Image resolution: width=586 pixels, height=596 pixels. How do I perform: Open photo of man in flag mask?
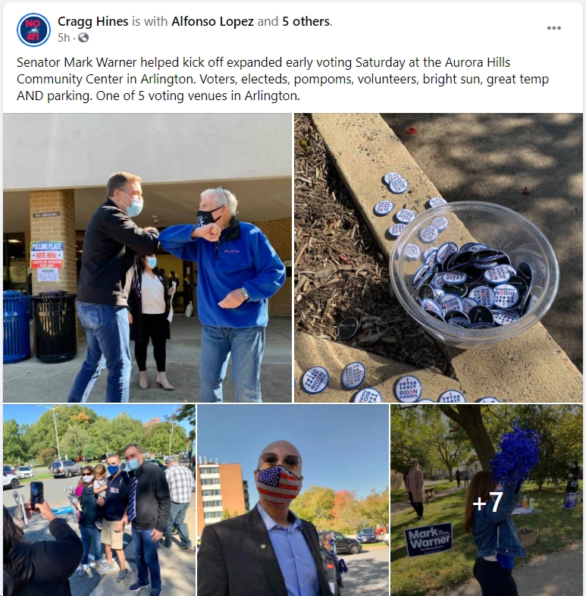(293, 500)
